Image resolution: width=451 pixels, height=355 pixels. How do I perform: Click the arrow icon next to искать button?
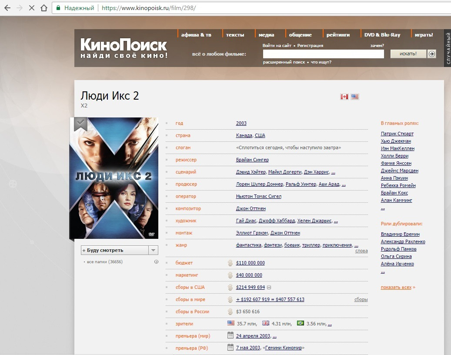(431, 54)
